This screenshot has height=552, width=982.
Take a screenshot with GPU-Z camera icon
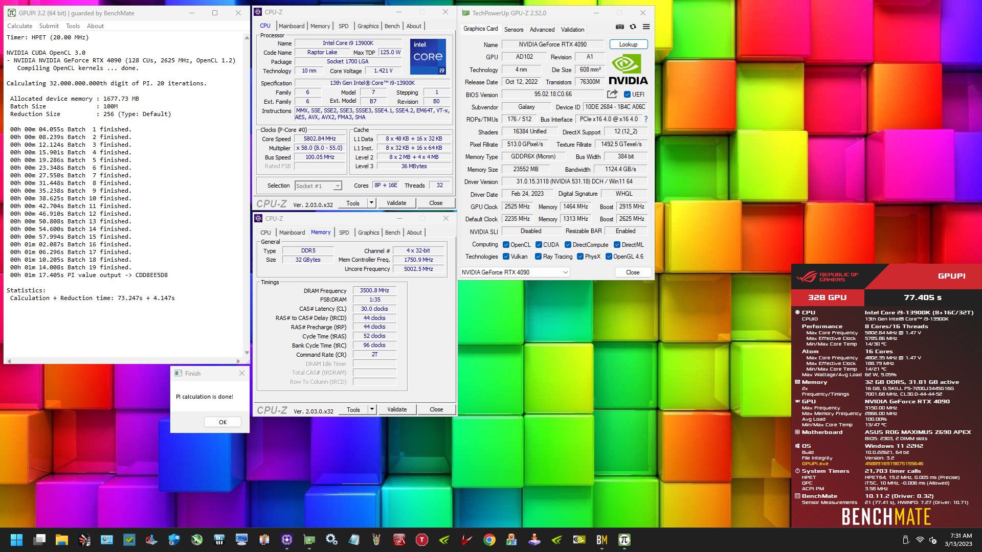point(619,27)
